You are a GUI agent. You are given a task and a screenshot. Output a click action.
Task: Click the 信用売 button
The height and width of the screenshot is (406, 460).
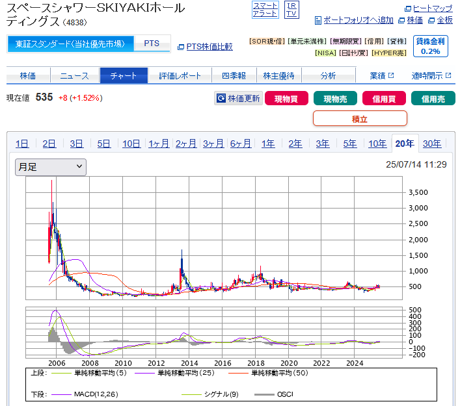[x=433, y=99]
